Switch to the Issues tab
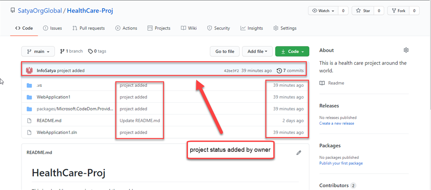The height and width of the screenshot is (190, 431). pos(53,28)
